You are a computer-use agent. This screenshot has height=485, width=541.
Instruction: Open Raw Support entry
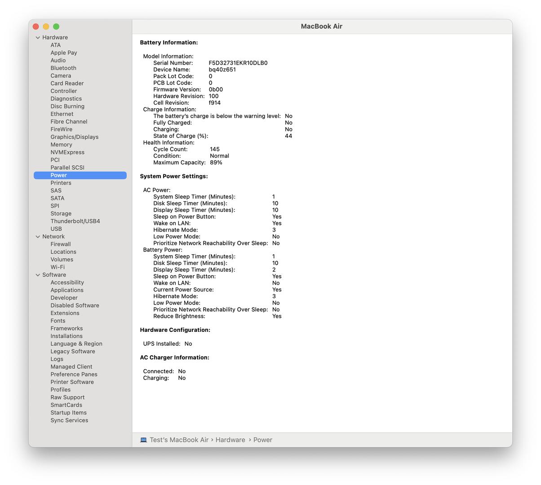(x=67, y=397)
